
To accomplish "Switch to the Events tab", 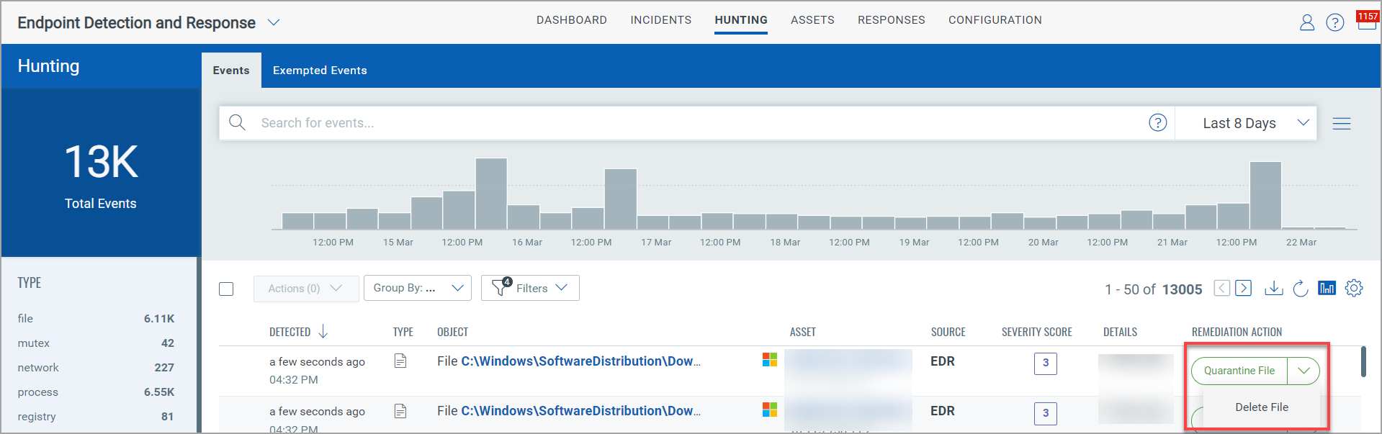I will [x=231, y=71].
